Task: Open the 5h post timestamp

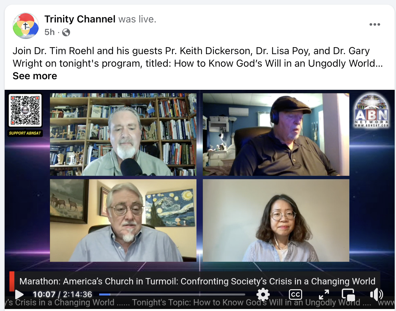Action: tap(50, 32)
